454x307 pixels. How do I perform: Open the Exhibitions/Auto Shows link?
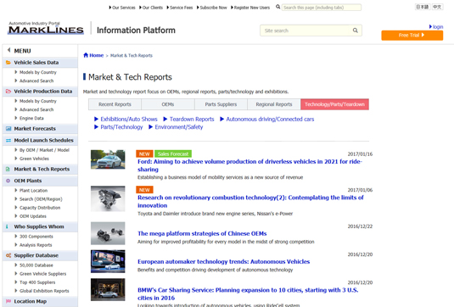(x=129, y=119)
